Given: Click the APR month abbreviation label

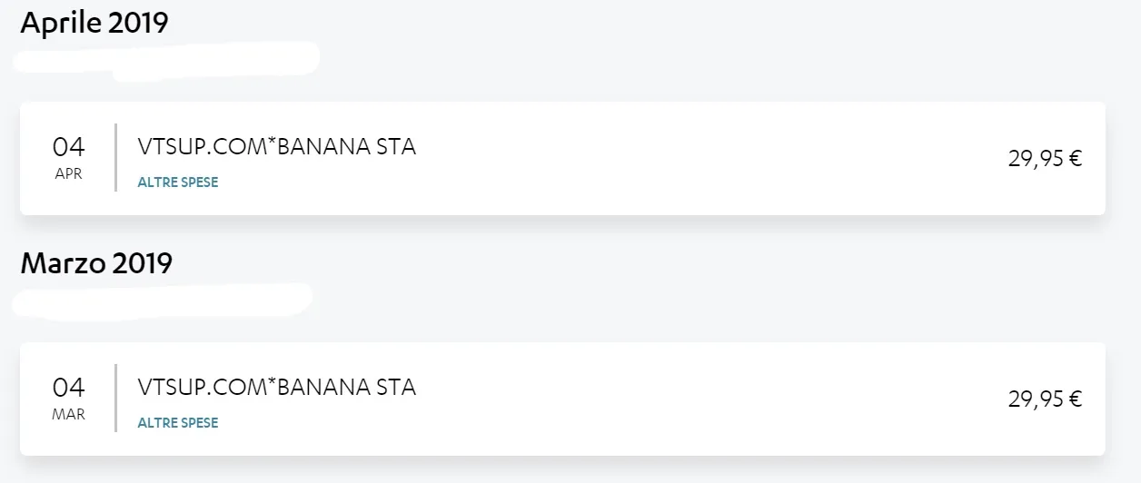Looking at the screenshot, I should tap(69, 174).
